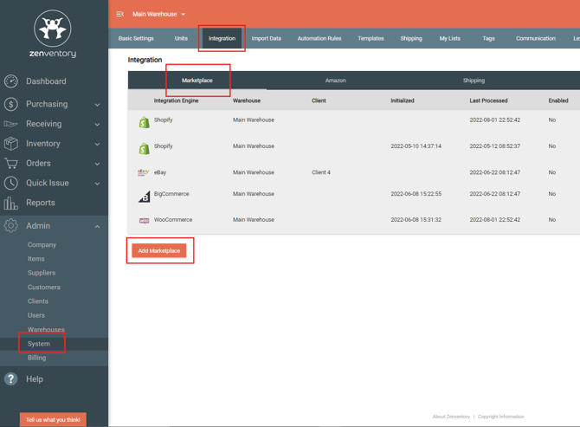This screenshot has height=427, width=580.
Task: Open the Reports menu item
Action: pos(41,203)
